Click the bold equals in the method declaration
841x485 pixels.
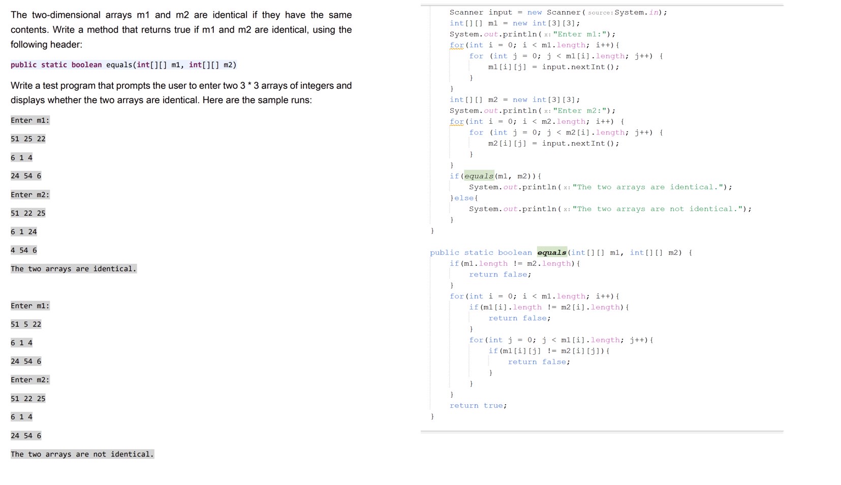click(551, 252)
